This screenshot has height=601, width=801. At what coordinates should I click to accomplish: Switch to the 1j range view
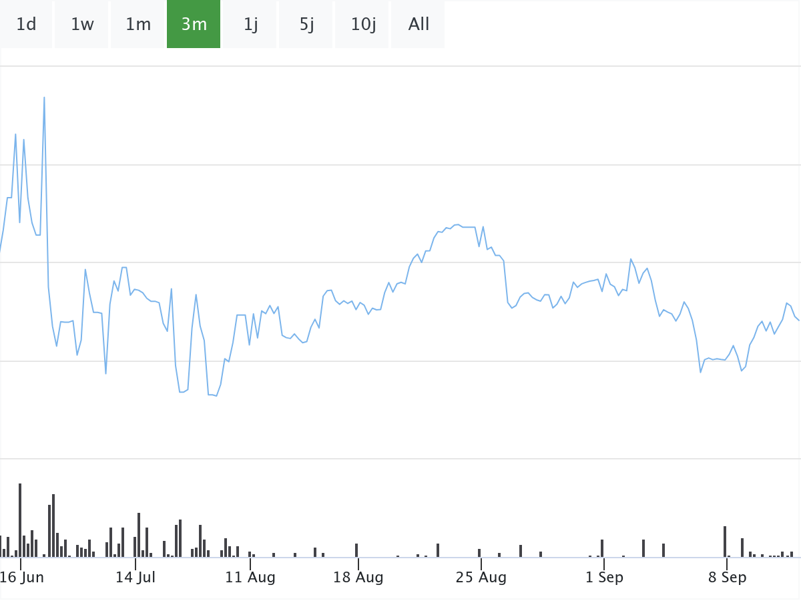pos(250,24)
